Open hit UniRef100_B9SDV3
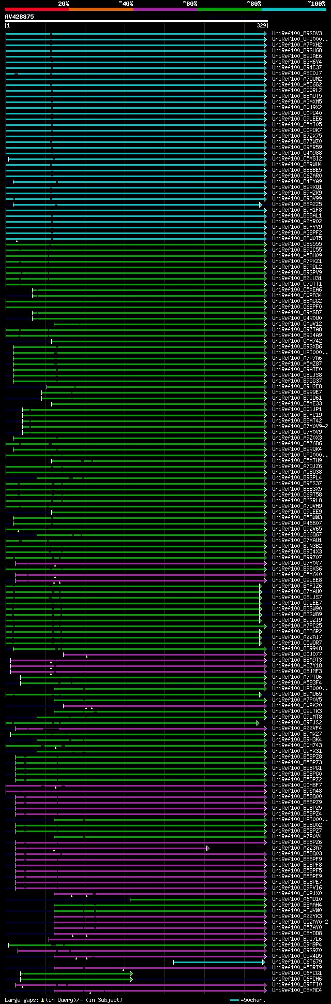This screenshot has width=331, height=1004. 297,33
